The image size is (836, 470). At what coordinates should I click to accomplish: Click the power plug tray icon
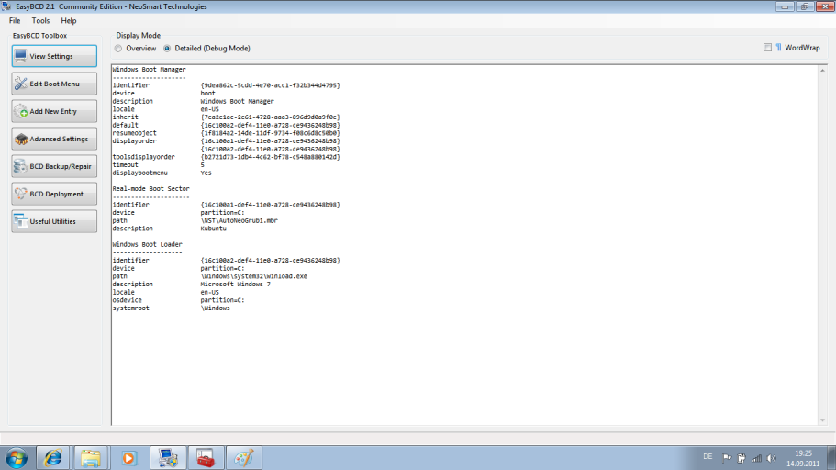tap(741, 458)
